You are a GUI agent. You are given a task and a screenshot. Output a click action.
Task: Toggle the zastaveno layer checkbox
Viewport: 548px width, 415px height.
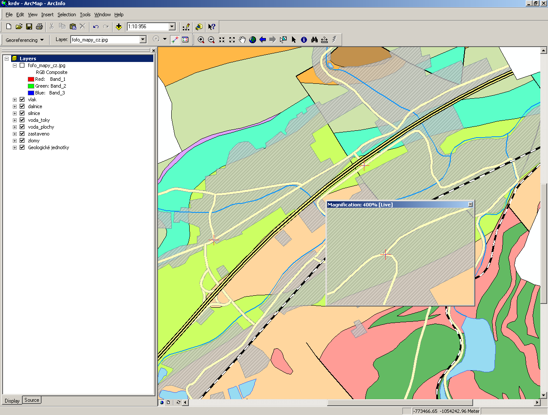(22, 134)
